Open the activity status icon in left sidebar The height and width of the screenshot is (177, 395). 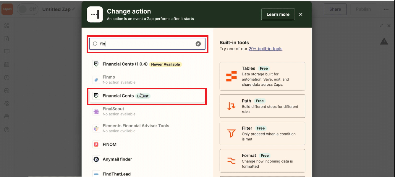pos(7,91)
